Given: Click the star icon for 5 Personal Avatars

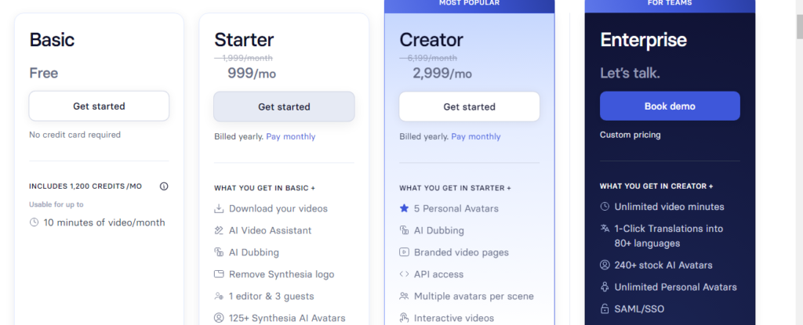Looking at the screenshot, I should [404, 209].
